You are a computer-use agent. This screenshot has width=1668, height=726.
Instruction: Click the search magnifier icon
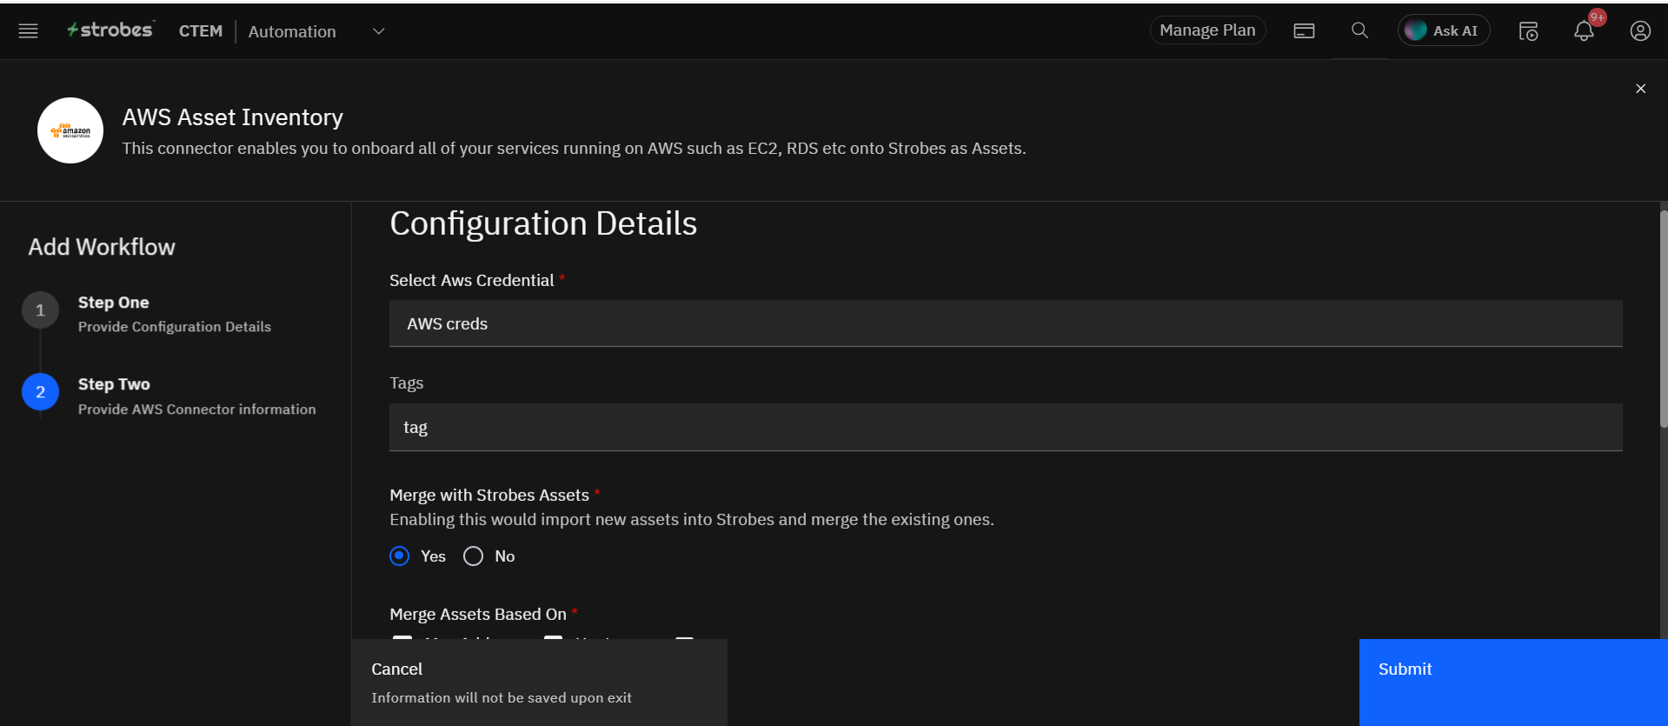[1359, 30]
